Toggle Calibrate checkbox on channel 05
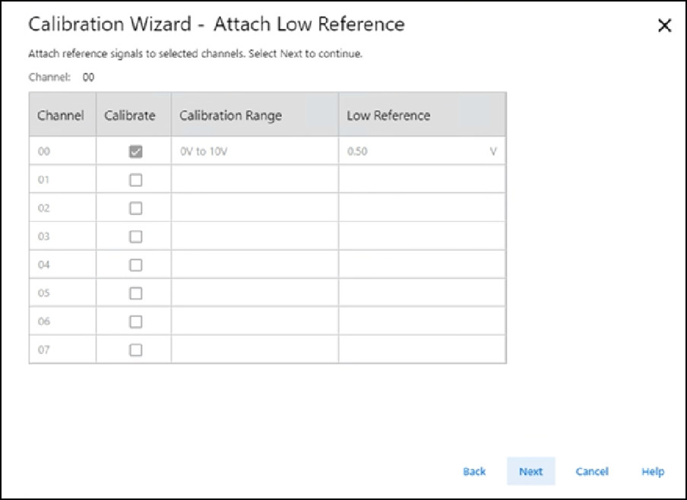This screenshot has height=500, width=687. (136, 293)
